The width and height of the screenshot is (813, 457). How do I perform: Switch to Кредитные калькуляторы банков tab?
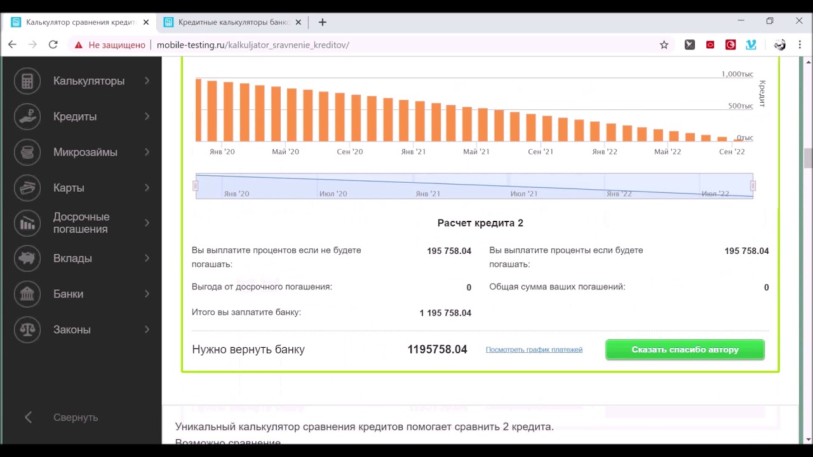233,22
